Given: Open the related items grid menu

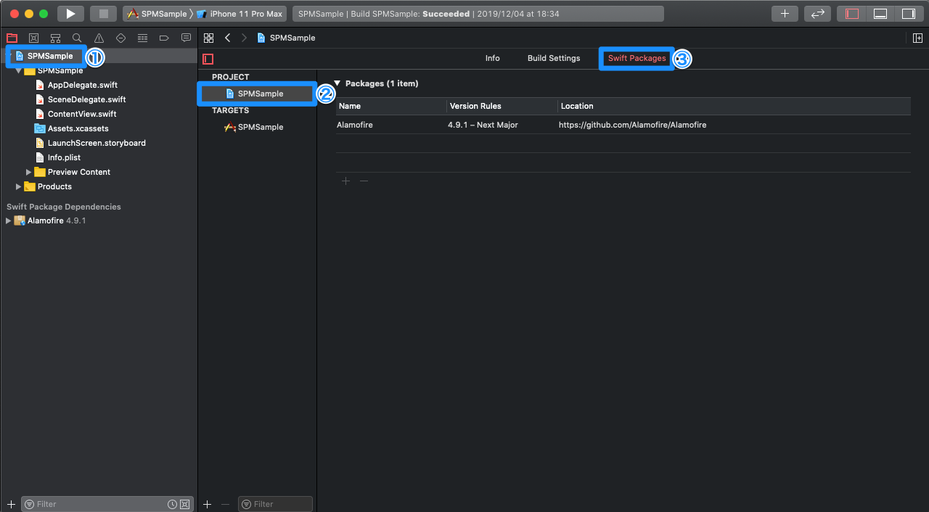Looking at the screenshot, I should tap(209, 38).
